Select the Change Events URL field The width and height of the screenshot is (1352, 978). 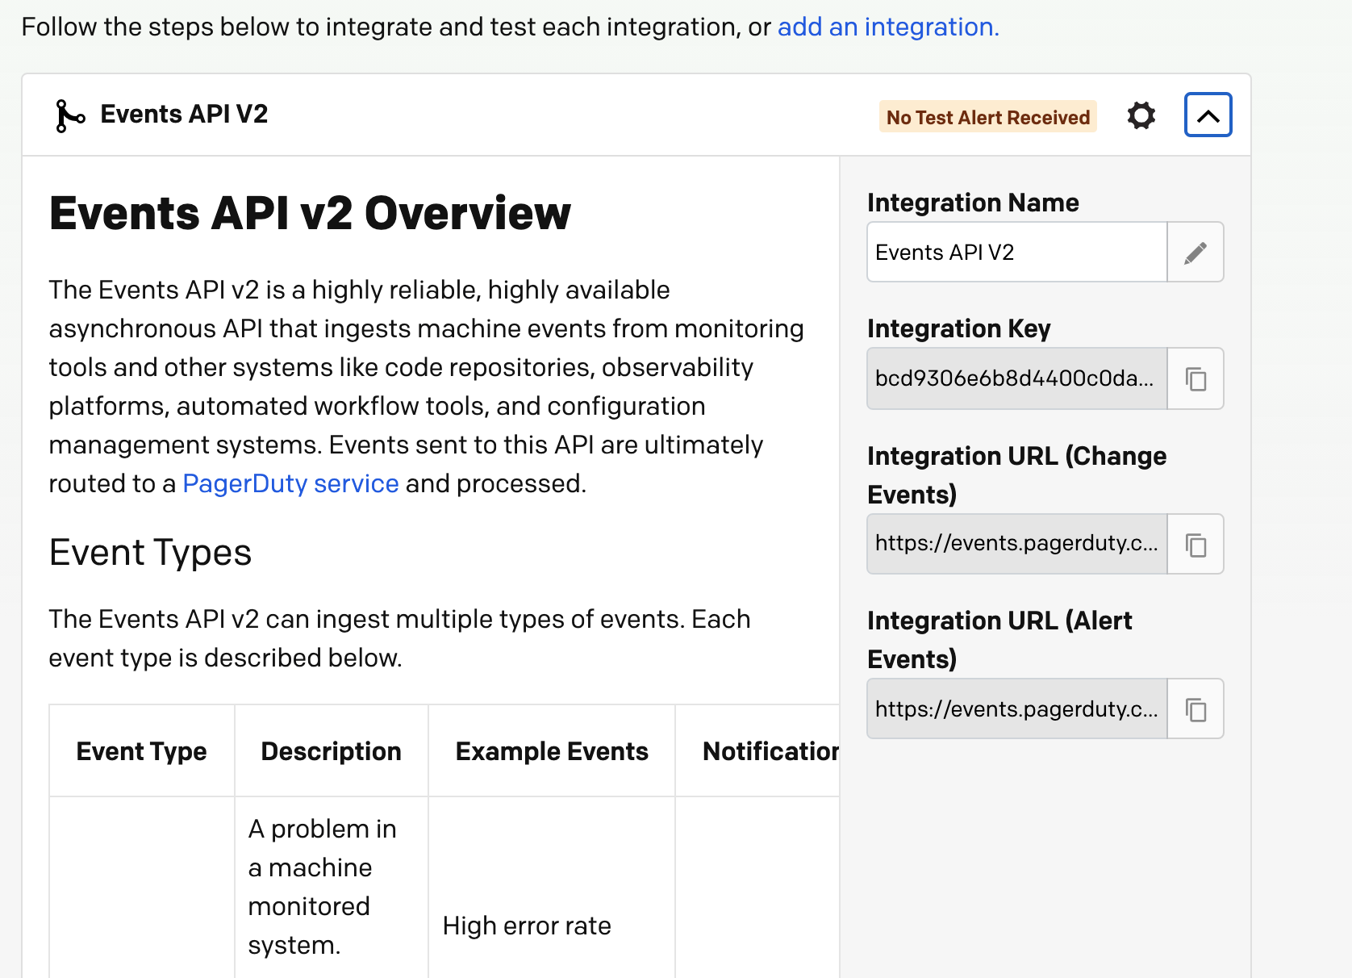(1017, 545)
